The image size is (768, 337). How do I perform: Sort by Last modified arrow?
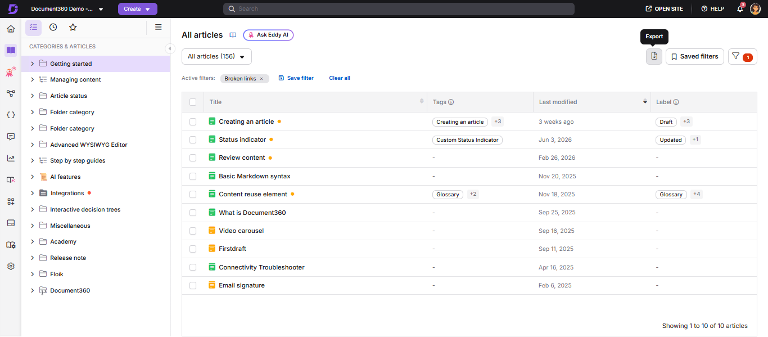645,101
